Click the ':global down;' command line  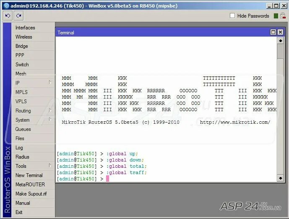click(125, 160)
